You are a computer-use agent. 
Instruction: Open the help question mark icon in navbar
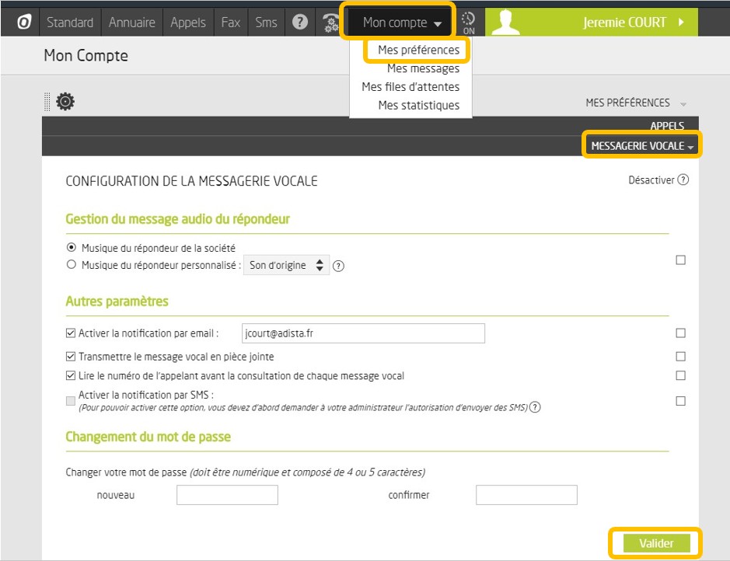coord(300,23)
